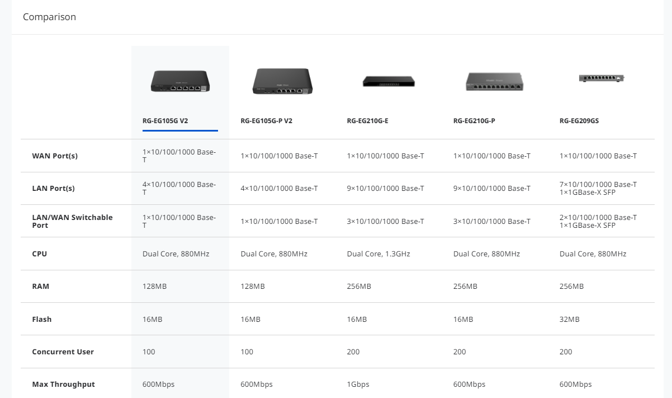Click the LAN Port(s) row label
The height and width of the screenshot is (398, 672).
[53, 188]
